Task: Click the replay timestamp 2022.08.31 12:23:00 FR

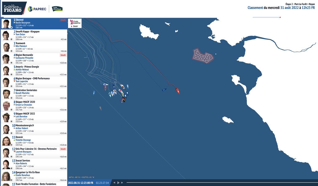Action: tap(80, 183)
